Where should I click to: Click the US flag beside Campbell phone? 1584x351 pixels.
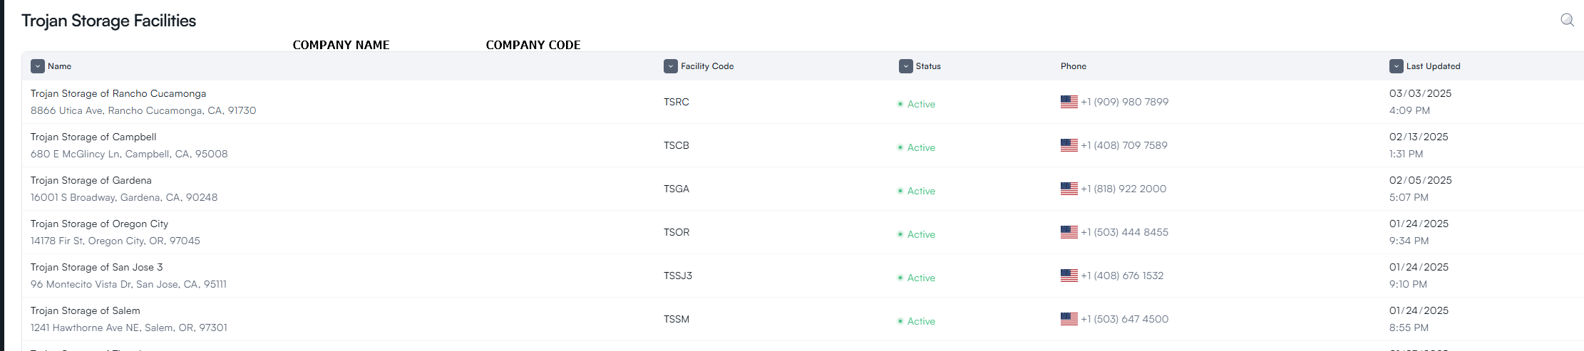(x=1069, y=145)
